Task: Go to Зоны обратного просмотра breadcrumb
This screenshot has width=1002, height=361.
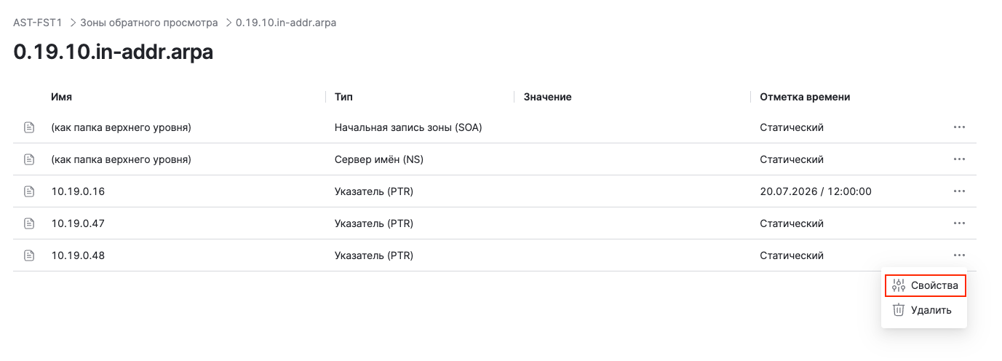Action: point(149,23)
